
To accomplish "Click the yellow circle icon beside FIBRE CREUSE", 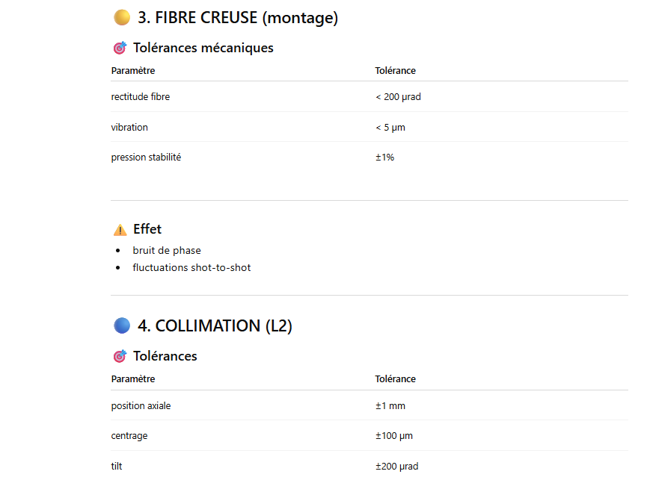I will [122, 17].
